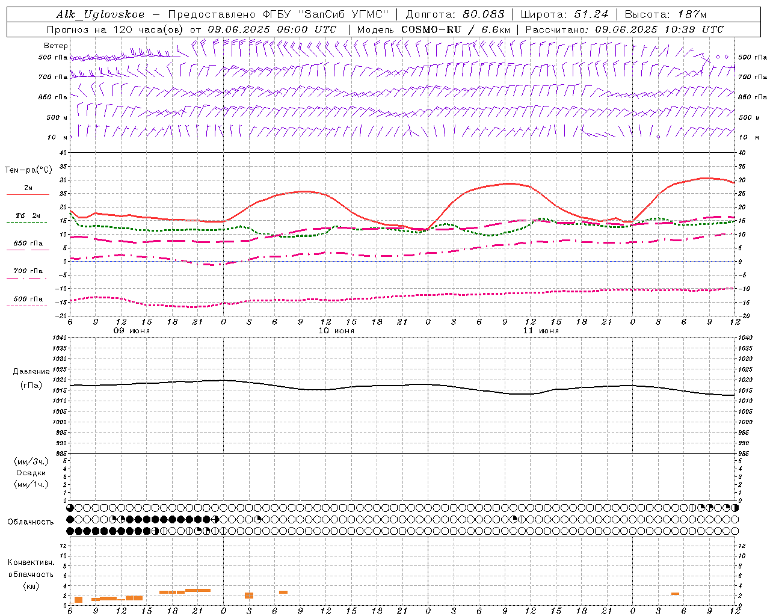Click the Ветер section label
This screenshot has width=770, height=616.
click(x=56, y=46)
